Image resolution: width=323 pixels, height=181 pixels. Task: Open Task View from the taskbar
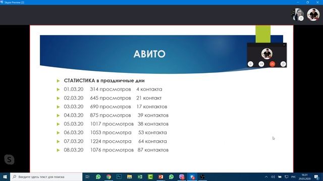(x=87, y=176)
